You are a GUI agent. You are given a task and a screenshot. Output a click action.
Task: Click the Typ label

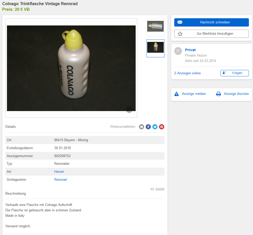tap(10, 164)
